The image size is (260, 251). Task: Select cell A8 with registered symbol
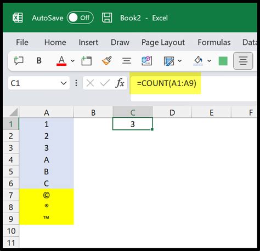tap(47, 207)
